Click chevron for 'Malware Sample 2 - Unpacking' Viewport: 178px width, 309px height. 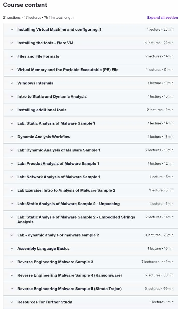pyautogui.click(x=12, y=204)
